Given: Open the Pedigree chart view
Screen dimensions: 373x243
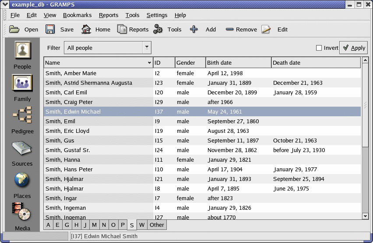Looking at the screenshot, I should 22,115.
